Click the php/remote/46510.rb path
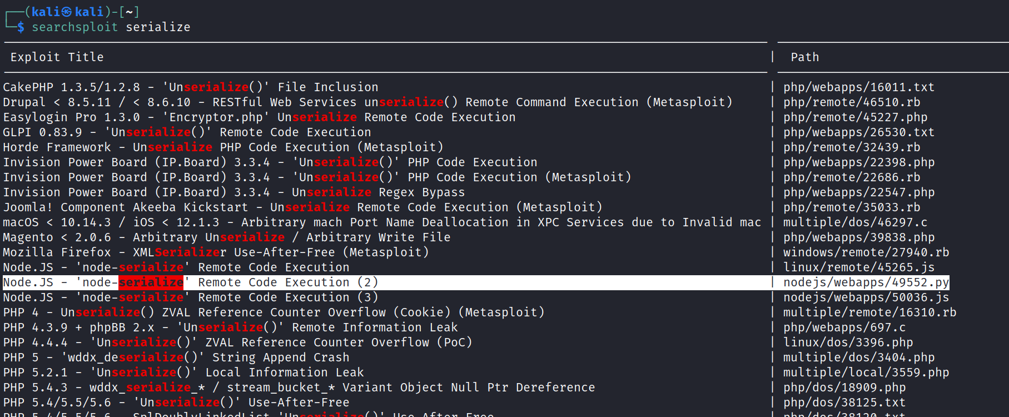 click(852, 102)
